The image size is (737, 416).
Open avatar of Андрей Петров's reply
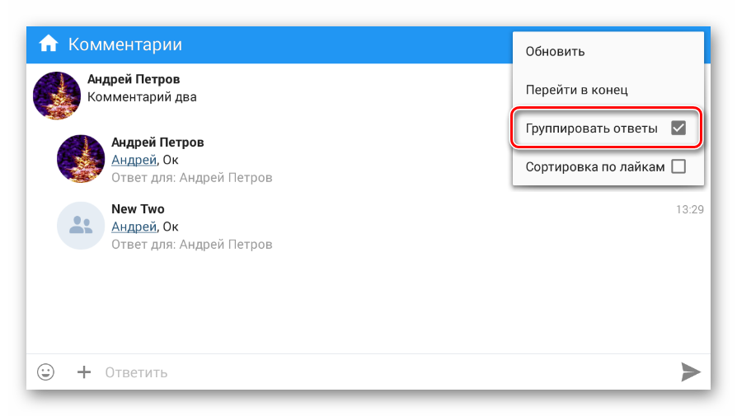pyautogui.click(x=81, y=158)
